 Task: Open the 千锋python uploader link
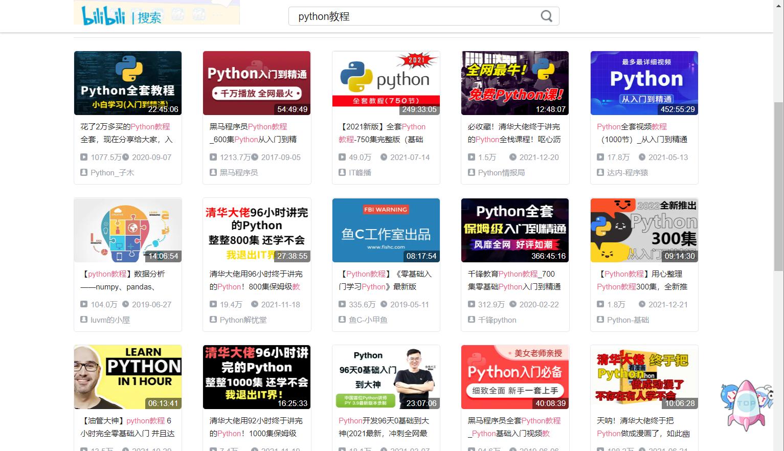pos(497,320)
